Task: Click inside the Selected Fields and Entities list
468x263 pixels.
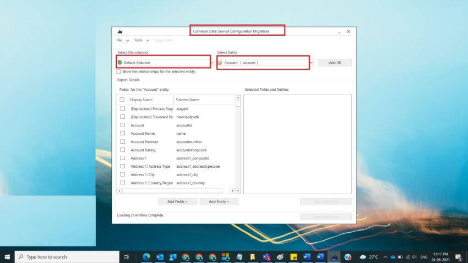Action: (297, 144)
